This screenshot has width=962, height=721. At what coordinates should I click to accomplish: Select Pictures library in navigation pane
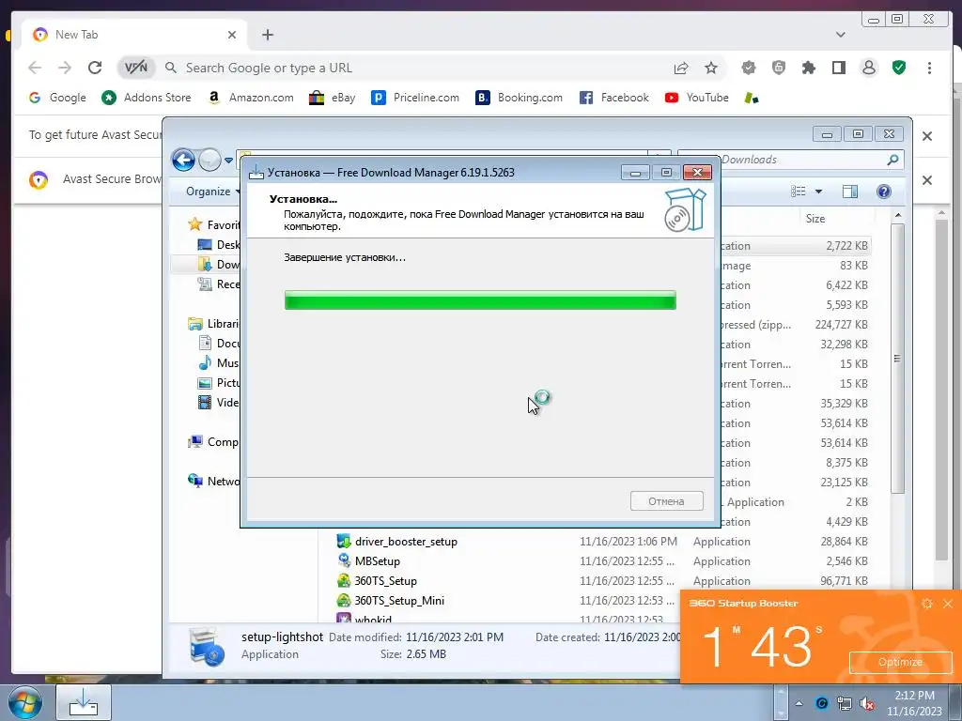point(219,383)
